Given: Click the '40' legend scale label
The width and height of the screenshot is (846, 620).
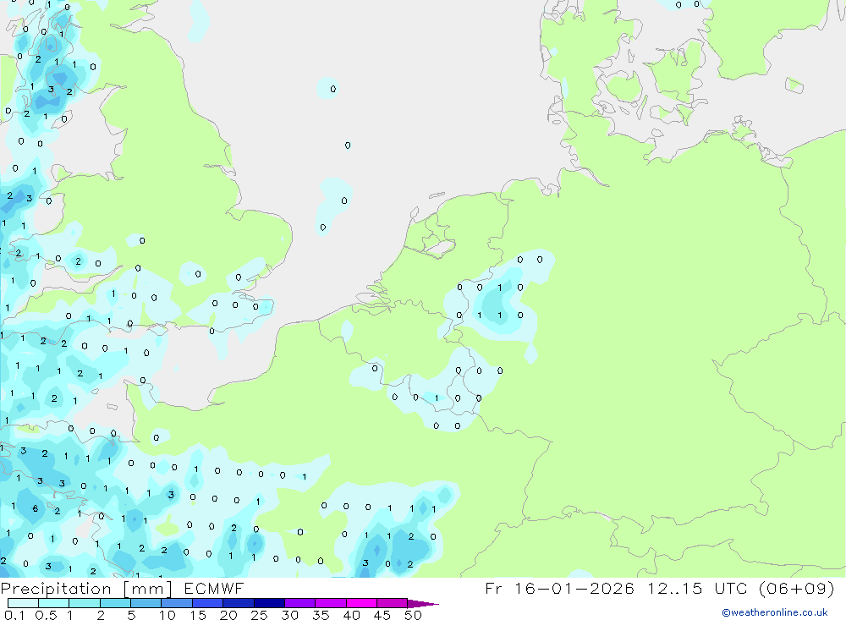Looking at the screenshot, I should click(x=351, y=615).
